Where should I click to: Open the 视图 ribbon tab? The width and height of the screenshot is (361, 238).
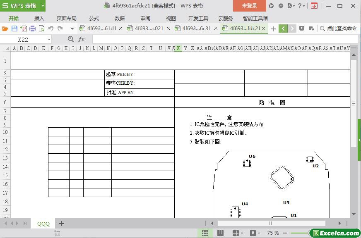pyautogui.click(x=171, y=18)
